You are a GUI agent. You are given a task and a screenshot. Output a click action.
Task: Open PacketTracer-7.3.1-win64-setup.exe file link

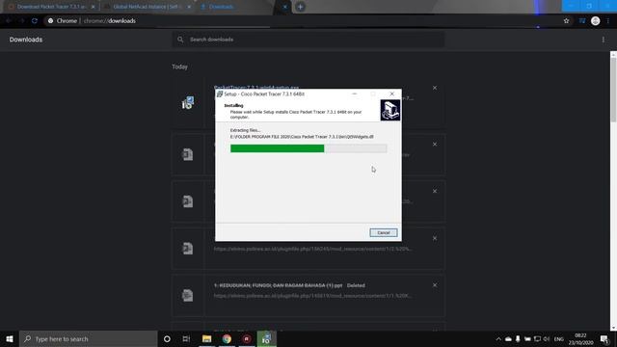256,87
